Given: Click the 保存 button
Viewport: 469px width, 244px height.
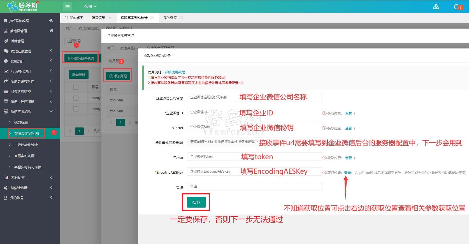Looking at the screenshot, I should [x=196, y=202].
